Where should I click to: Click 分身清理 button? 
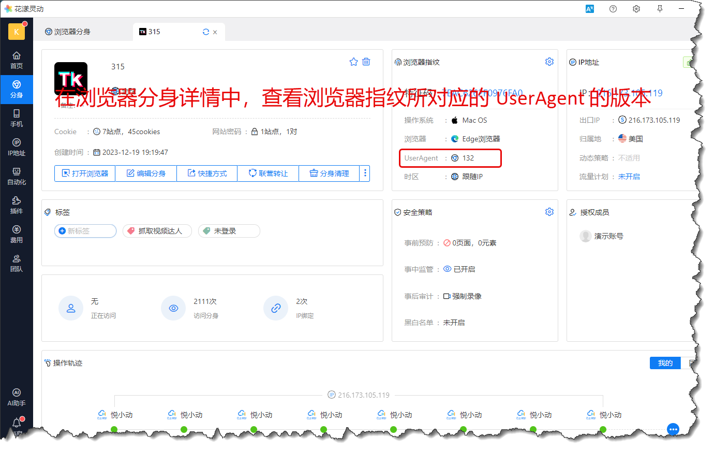point(329,173)
